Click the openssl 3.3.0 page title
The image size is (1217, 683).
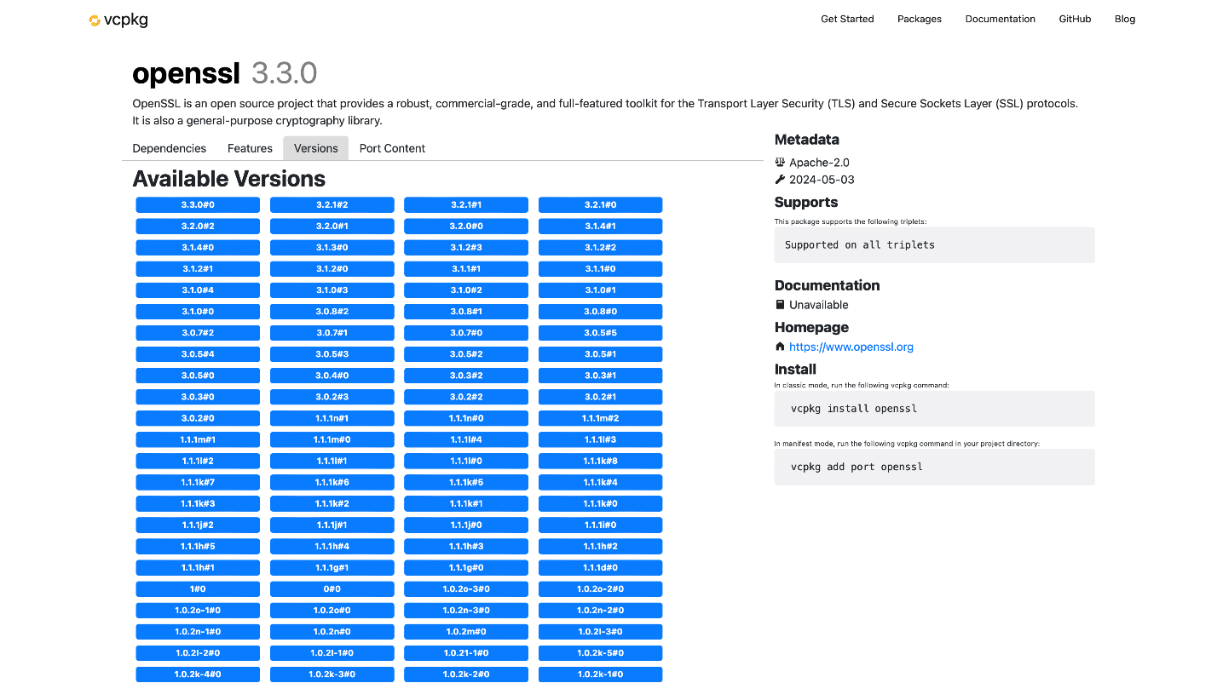(225, 73)
